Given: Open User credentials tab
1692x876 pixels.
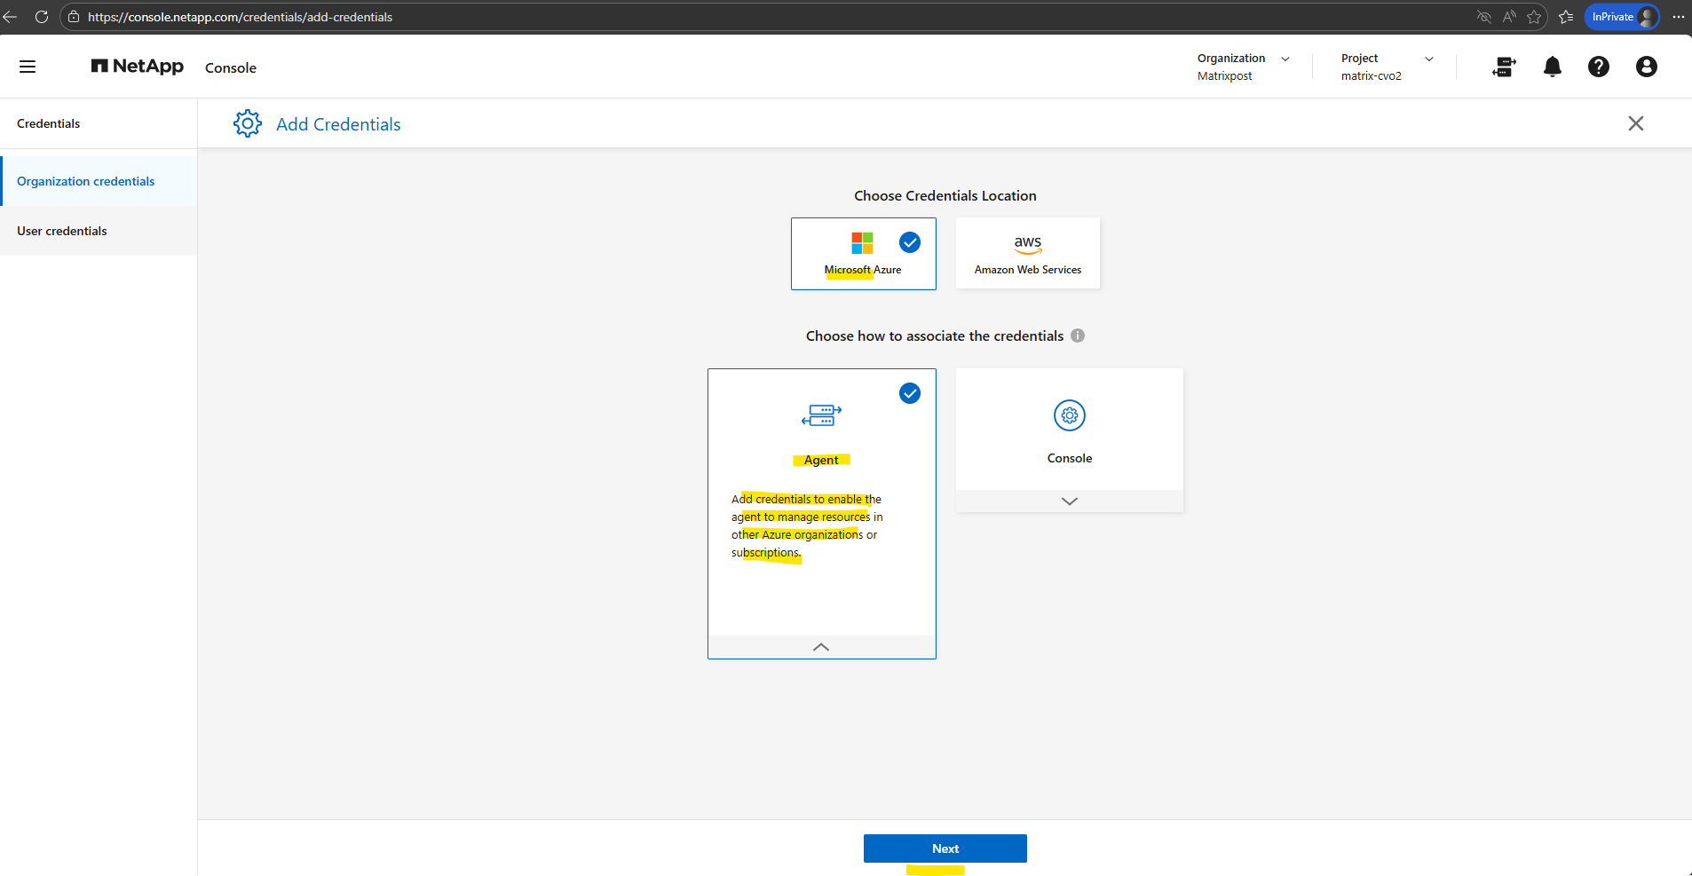Looking at the screenshot, I should pos(99,231).
